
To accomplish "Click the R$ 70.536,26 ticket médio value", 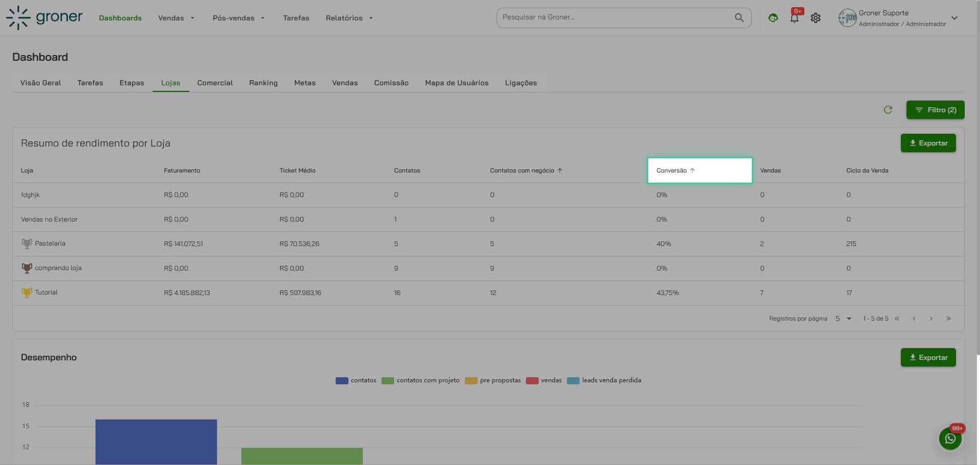I will (299, 244).
